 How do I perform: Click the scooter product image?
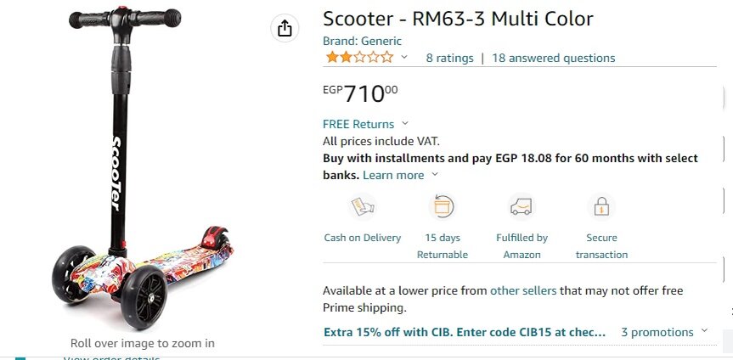point(142,168)
